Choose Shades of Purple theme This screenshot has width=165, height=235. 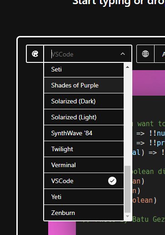coord(84,85)
